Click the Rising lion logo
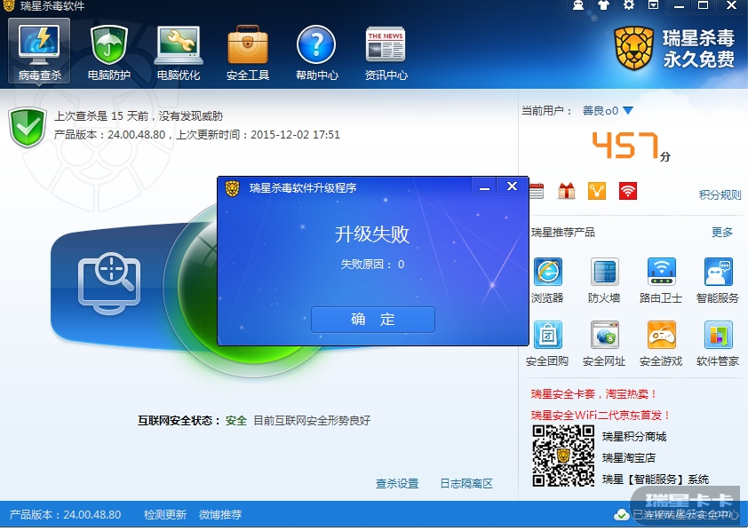This screenshot has width=748, height=531. pos(633,49)
